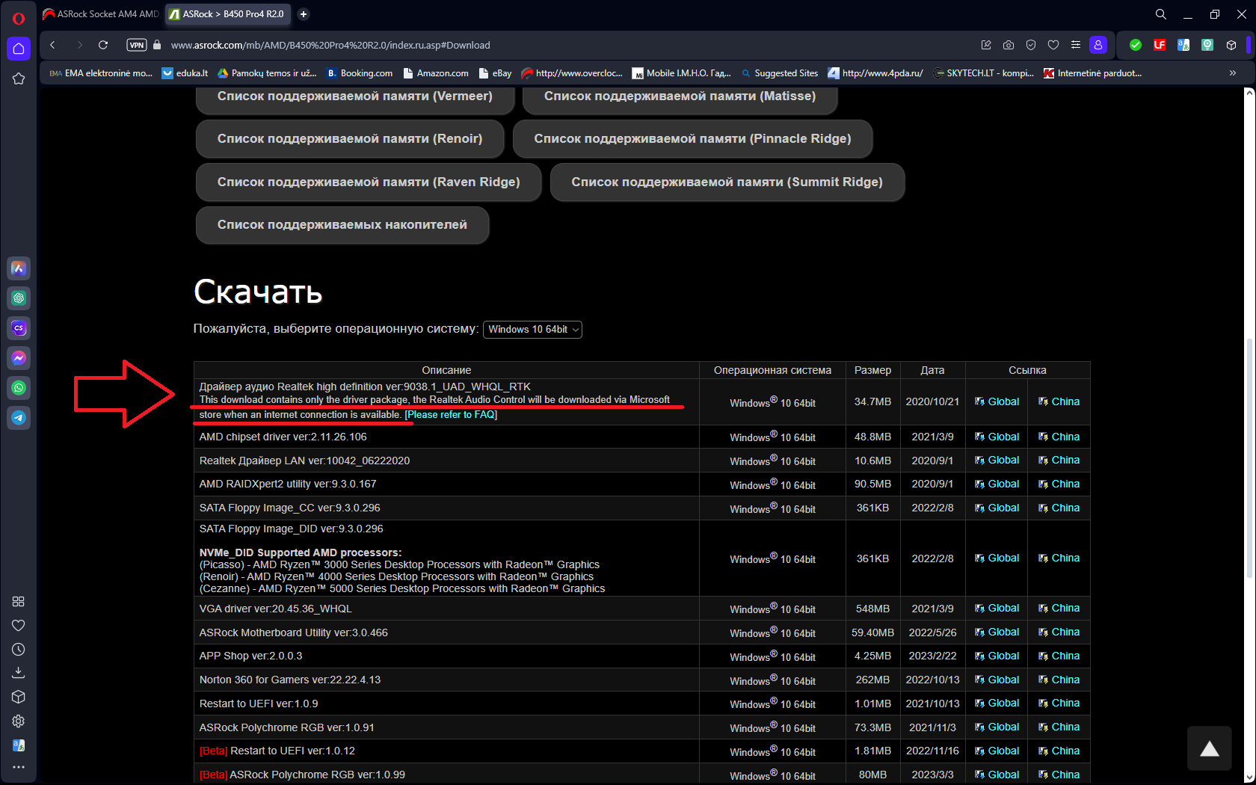This screenshot has height=785, width=1256.
Task: Open the Amazon.com bookmark
Action: pos(436,73)
